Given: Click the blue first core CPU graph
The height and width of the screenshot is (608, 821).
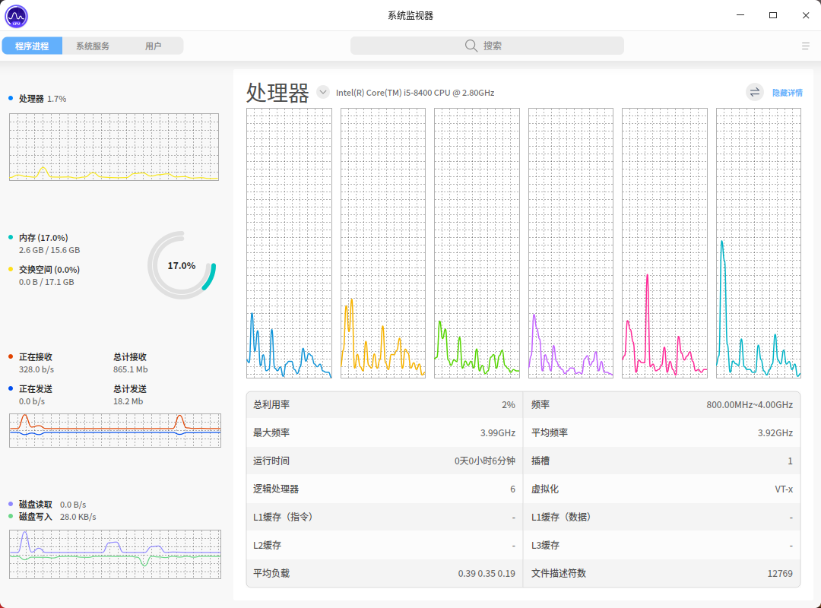Looking at the screenshot, I should 289,243.
